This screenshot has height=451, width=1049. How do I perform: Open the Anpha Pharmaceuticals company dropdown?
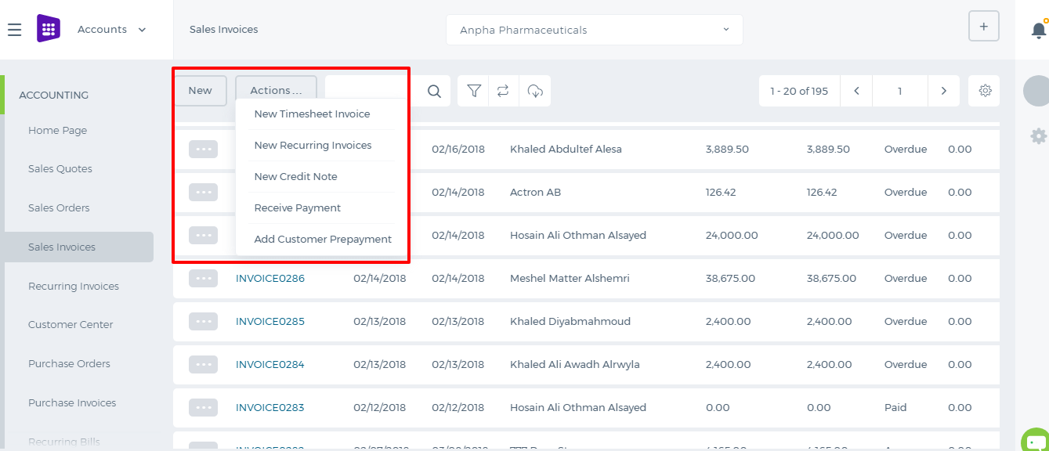point(595,30)
